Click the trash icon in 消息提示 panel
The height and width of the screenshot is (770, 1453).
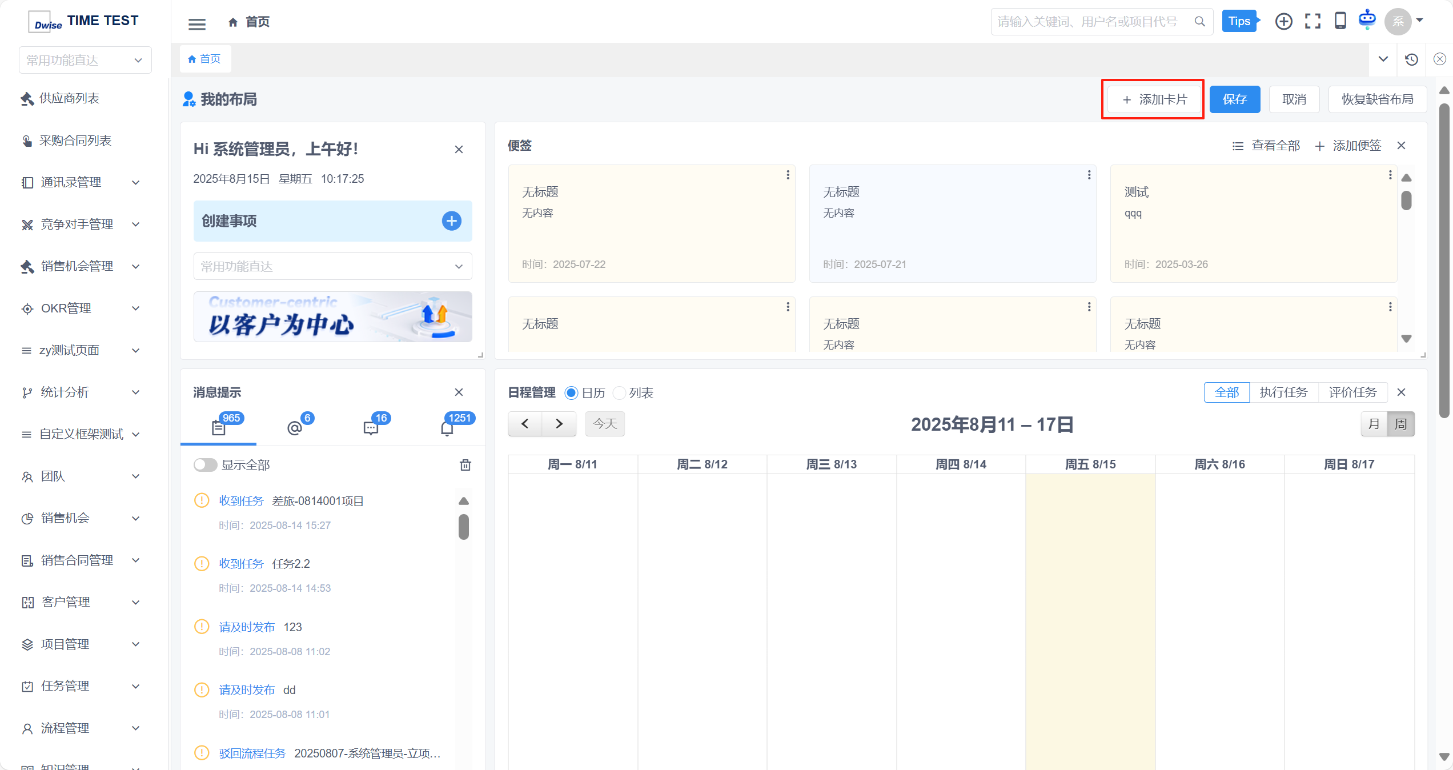(465, 465)
